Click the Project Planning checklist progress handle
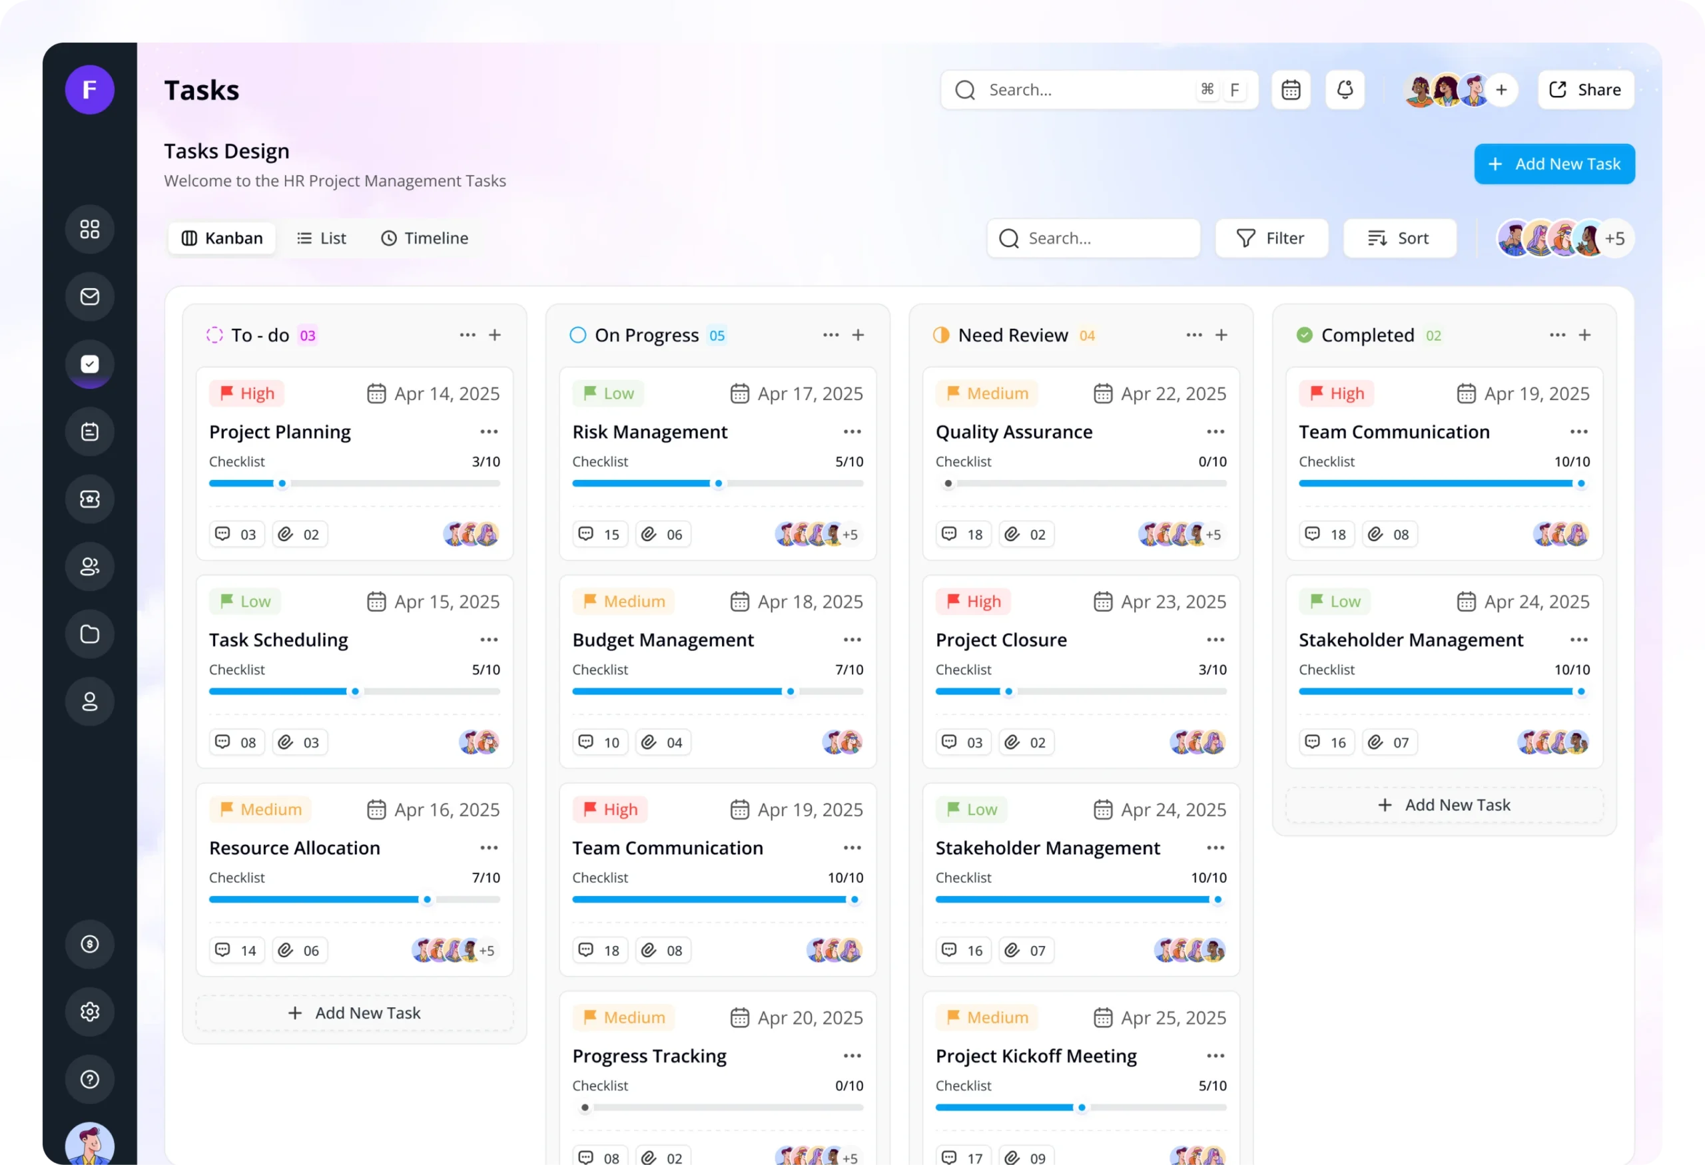Viewport: 1705px width, 1165px height. (282, 484)
